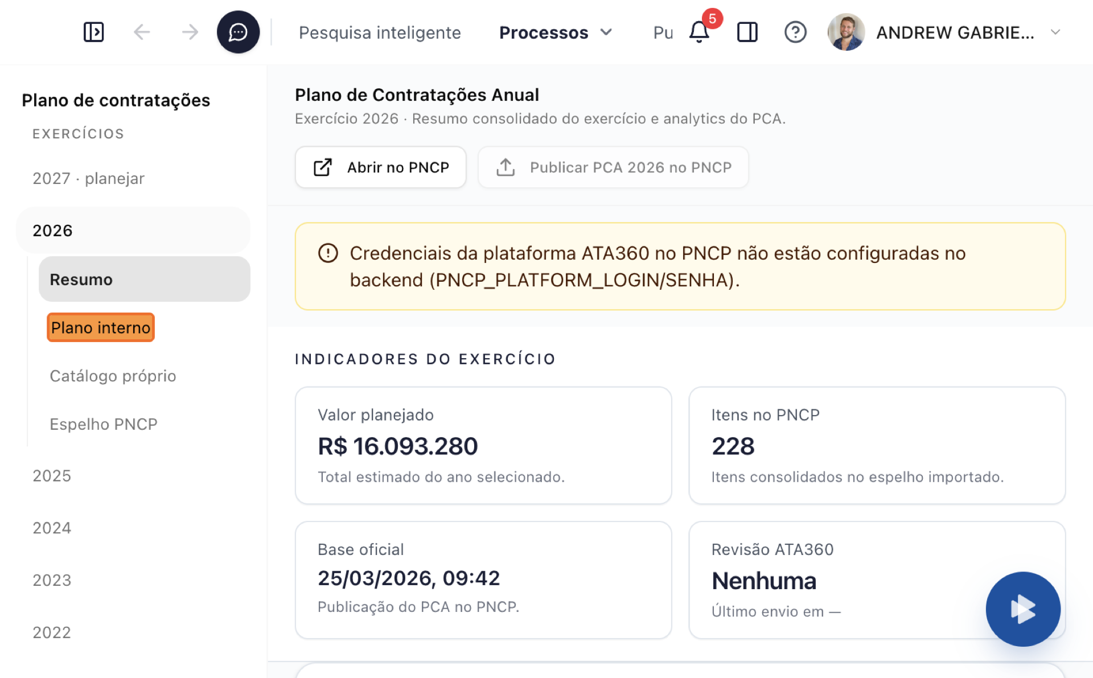The height and width of the screenshot is (678, 1093).
Task: Open the chat assistant icon
Action: [238, 32]
